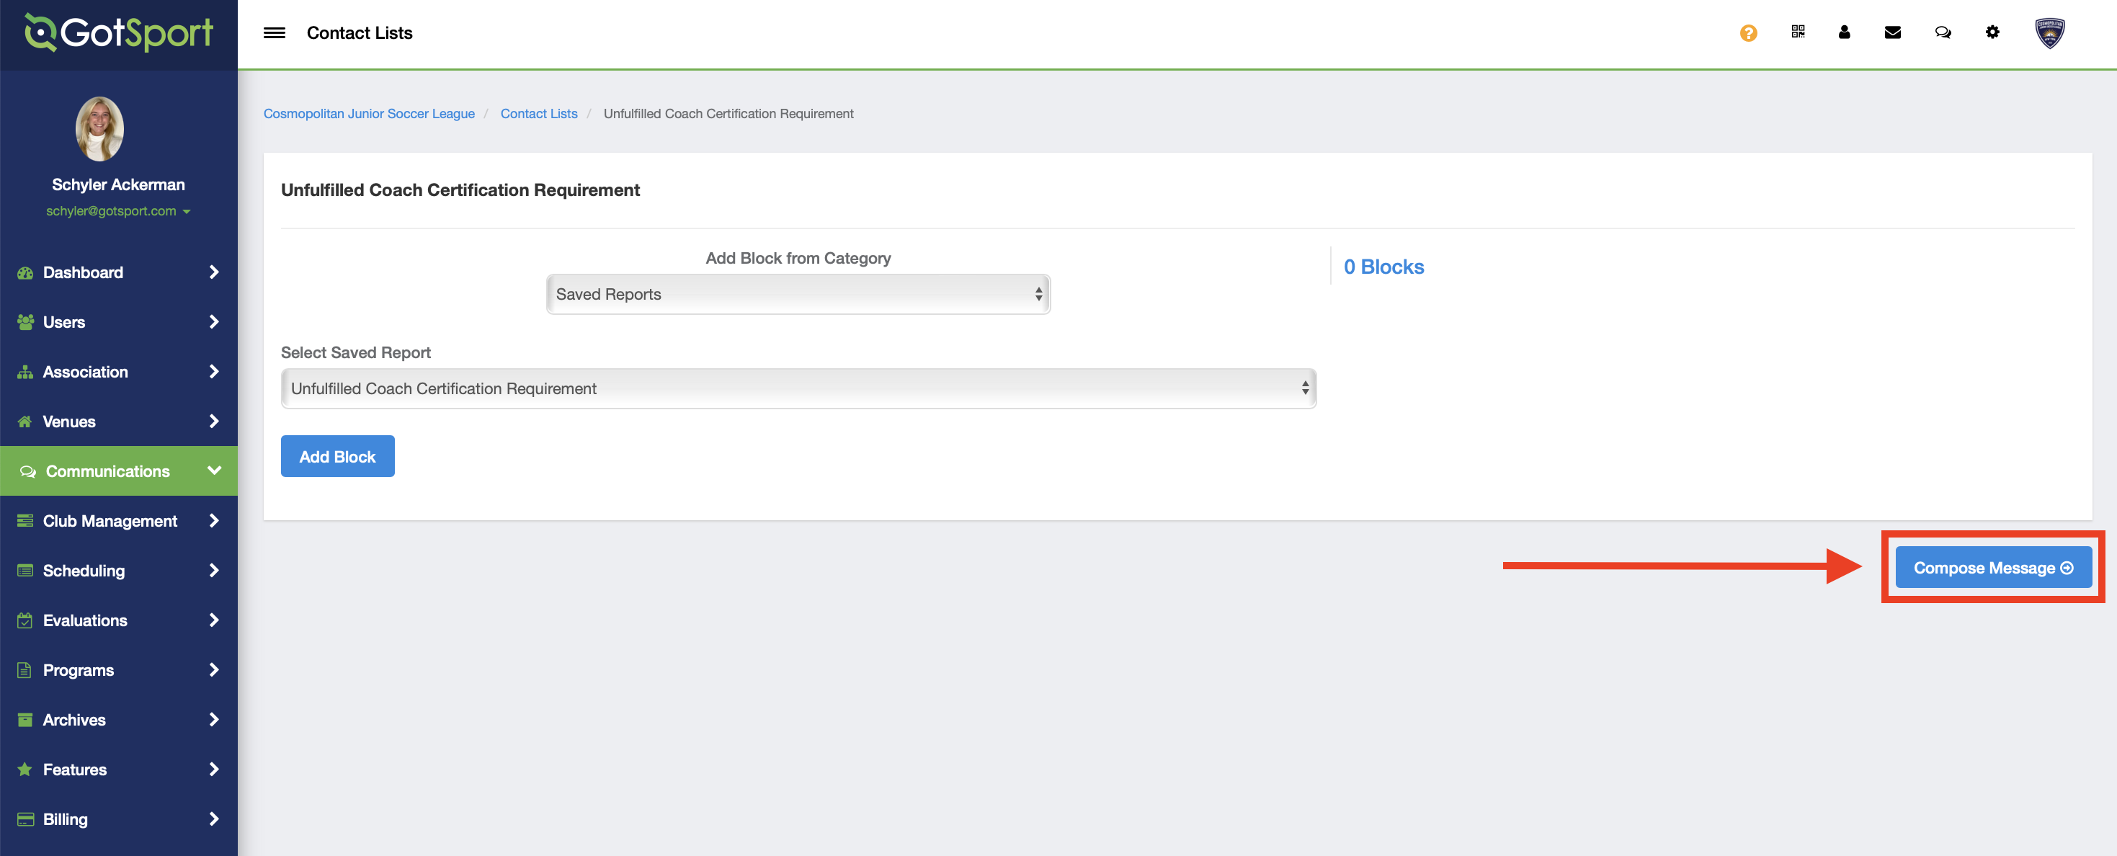Click the Programs document icon
This screenshot has width=2117, height=856.
pos(24,670)
